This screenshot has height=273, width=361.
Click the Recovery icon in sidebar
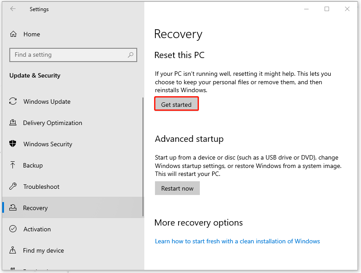pos(13,208)
